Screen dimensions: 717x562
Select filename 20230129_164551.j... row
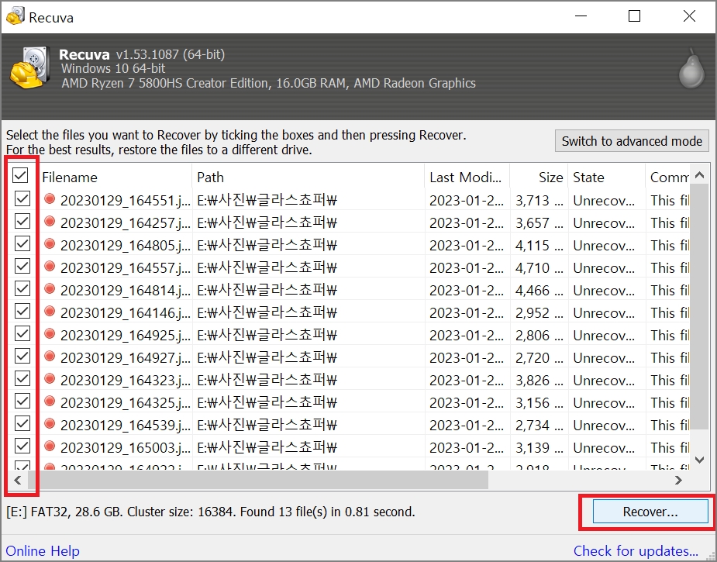click(126, 200)
